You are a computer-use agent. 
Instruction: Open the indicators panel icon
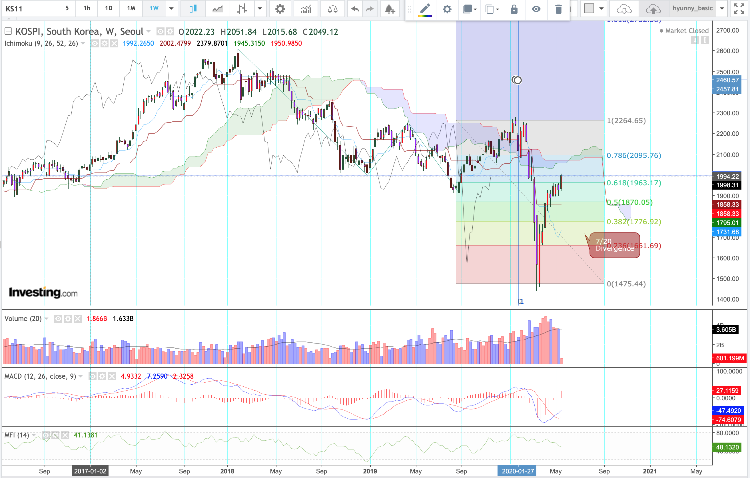[x=306, y=8]
